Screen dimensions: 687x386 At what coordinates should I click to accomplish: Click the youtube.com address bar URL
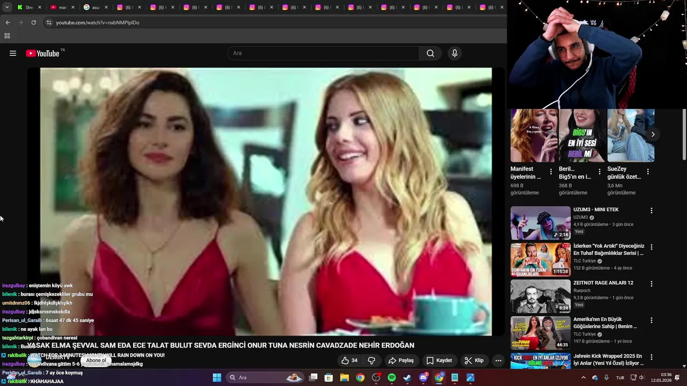pos(98,23)
